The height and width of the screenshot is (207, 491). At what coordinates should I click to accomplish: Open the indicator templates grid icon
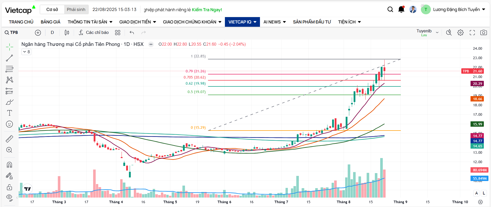118,33
